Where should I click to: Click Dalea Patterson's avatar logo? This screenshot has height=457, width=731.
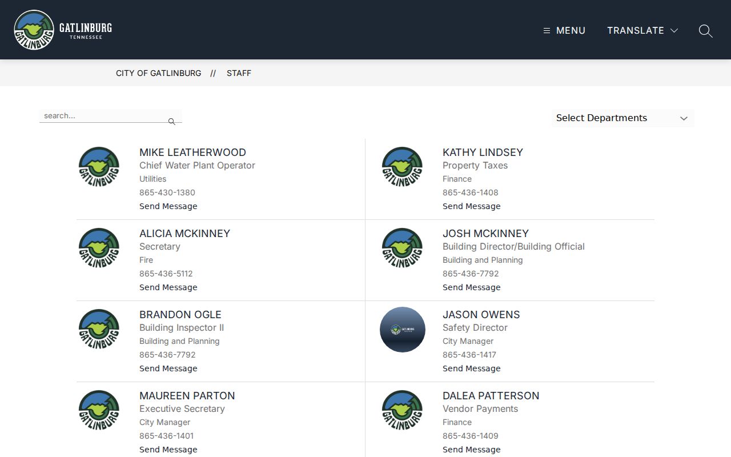[x=402, y=410]
